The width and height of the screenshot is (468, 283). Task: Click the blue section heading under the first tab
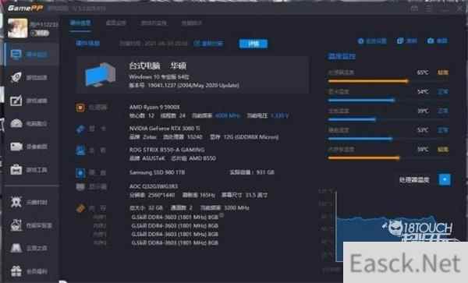click(x=87, y=43)
